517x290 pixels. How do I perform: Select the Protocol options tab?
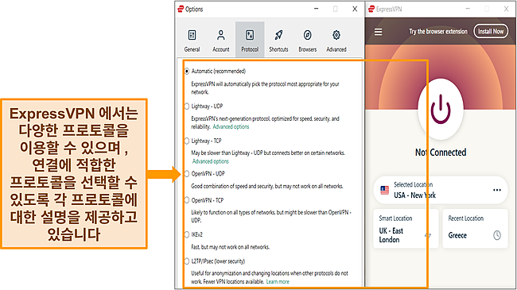(250, 41)
